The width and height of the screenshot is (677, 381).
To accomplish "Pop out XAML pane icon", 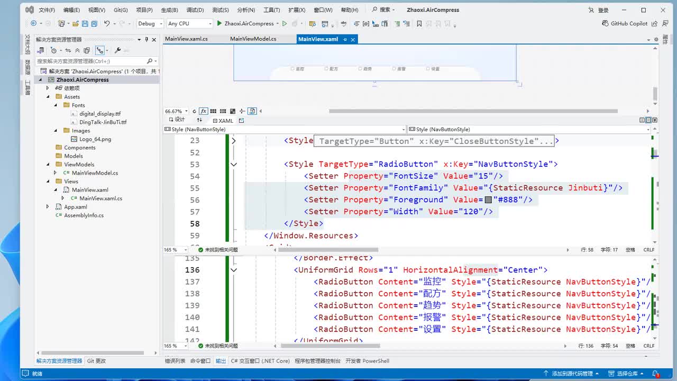I will 241,120.
